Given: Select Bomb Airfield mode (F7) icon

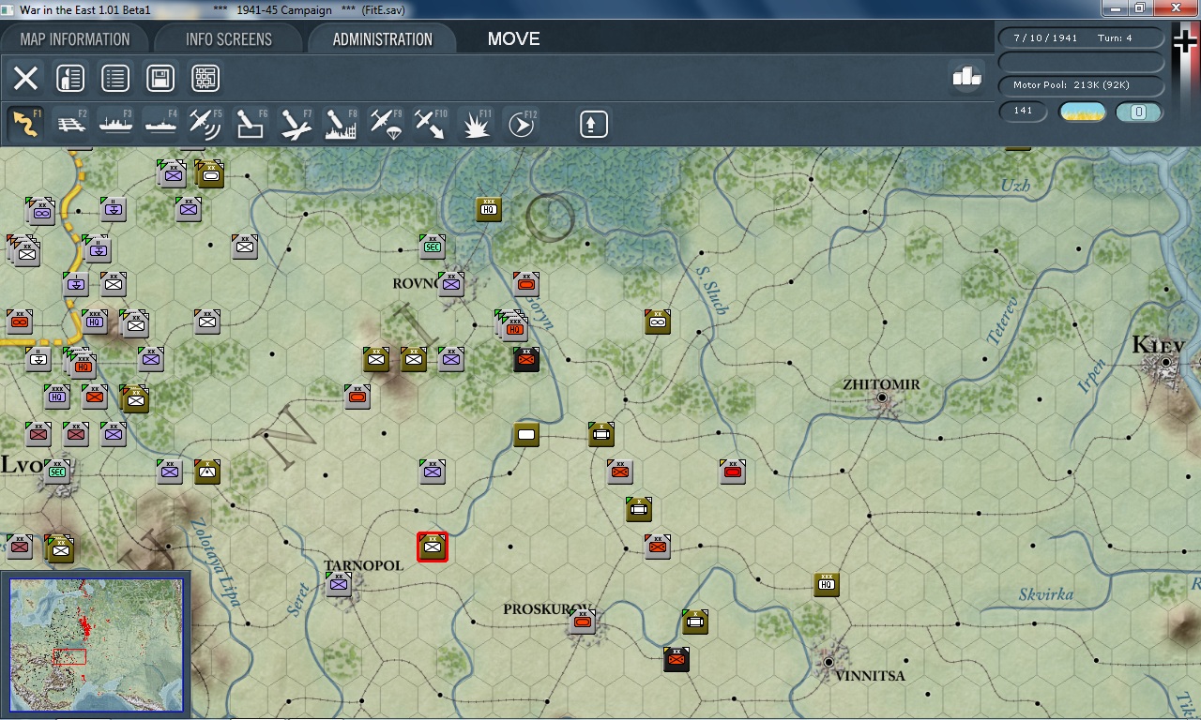Looking at the screenshot, I should click(x=296, y=124).
